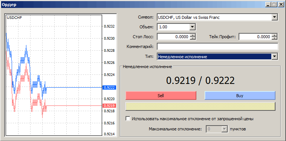Increase Тейк Профит with up arrow

(x=274, y=35)
